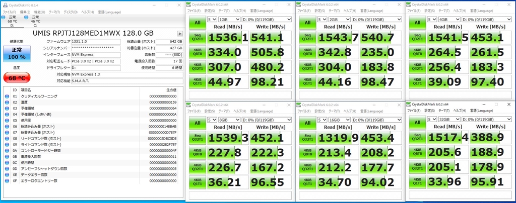Viewport: 516px width, 203px height.
Task: Click status icon for データエラー回数 row
Action: 7,175
